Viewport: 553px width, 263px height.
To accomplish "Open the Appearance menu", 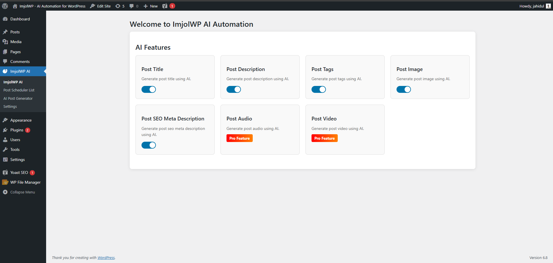I will [23, 120].
